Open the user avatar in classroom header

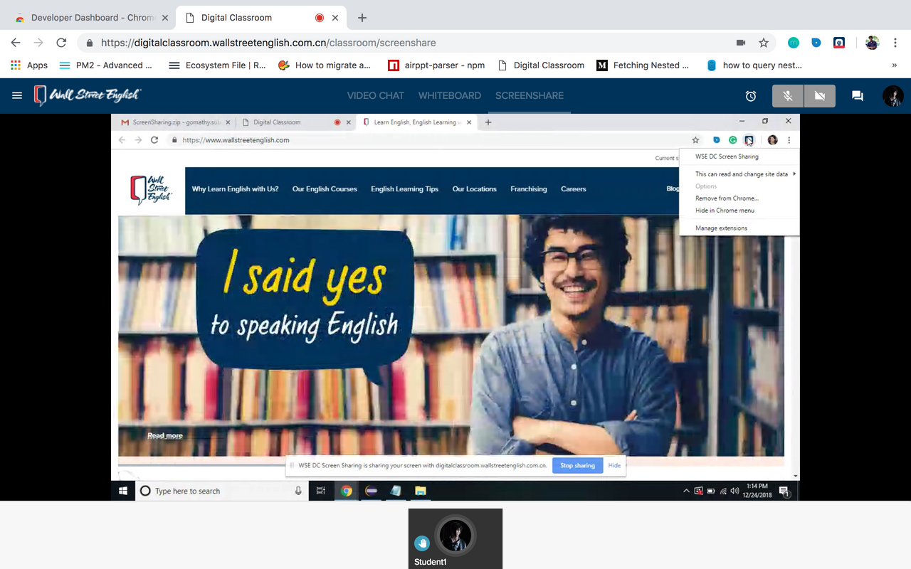(893, 96)
